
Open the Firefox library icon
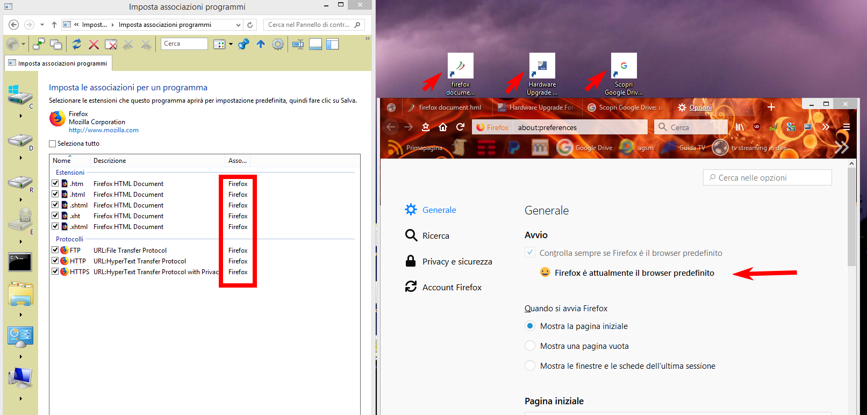[x=740, y=127]
